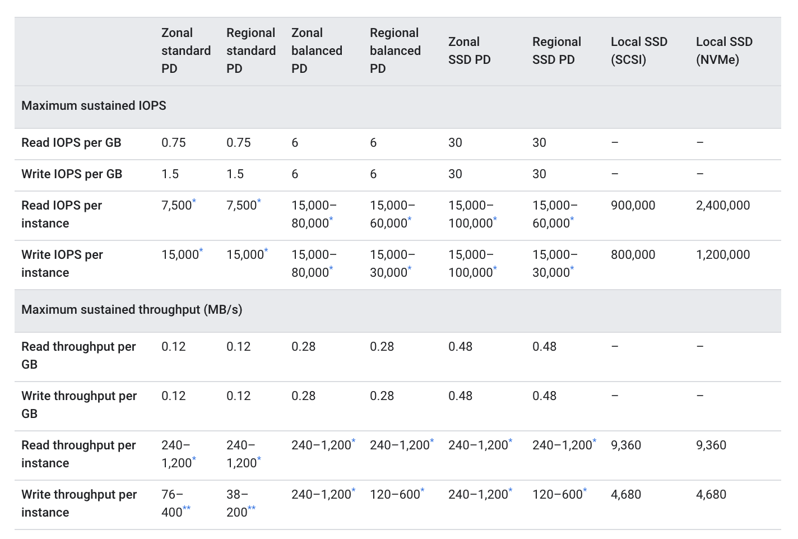This screenshot has width=798, height=539.
Task: Click the Read throughput per GB row label
Action: click(x=78, y=355)
